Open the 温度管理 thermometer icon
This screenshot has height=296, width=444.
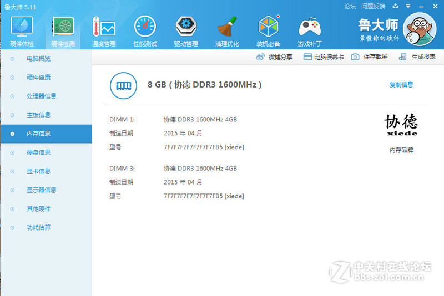[104, 27]
